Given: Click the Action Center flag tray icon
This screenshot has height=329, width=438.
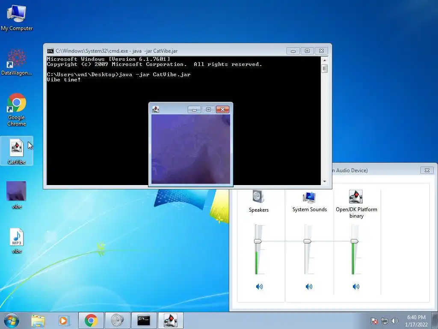Looking at the screenshot, I should [374, 321].
